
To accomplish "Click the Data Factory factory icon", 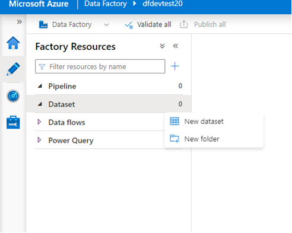I will tap(43, 24).
